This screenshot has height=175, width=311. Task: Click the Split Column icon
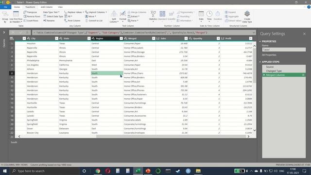[x=114, y=17]
